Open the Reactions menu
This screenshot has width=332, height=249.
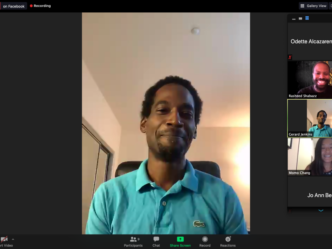228,242
